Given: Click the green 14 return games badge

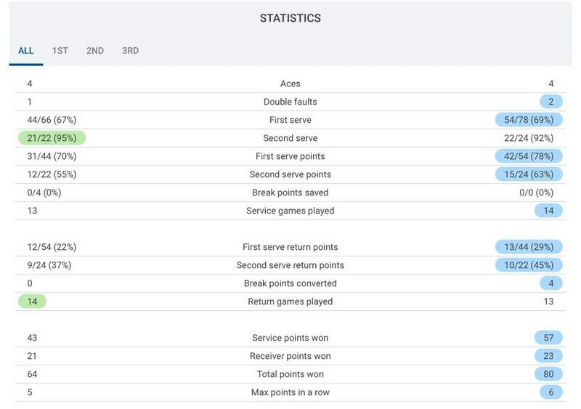Looking at the screenshot, I should click(x=33, y=301).
